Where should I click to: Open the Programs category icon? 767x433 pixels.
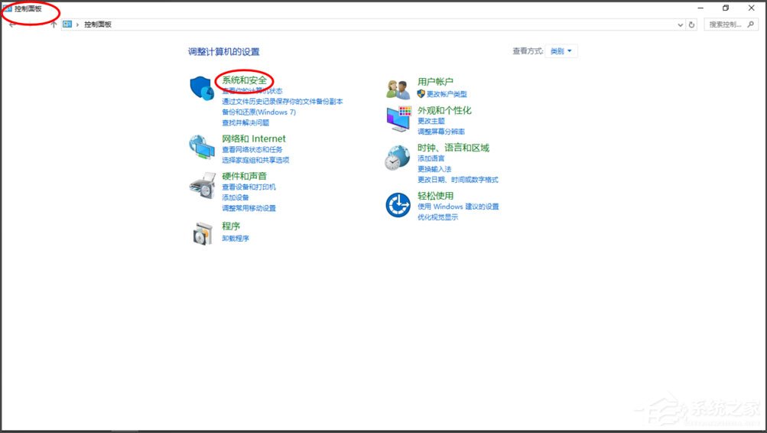tap(201, 233)
